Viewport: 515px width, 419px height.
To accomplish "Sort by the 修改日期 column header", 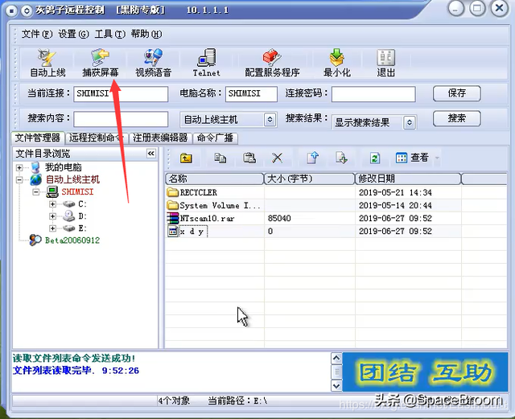I will [x=408, y=179].
